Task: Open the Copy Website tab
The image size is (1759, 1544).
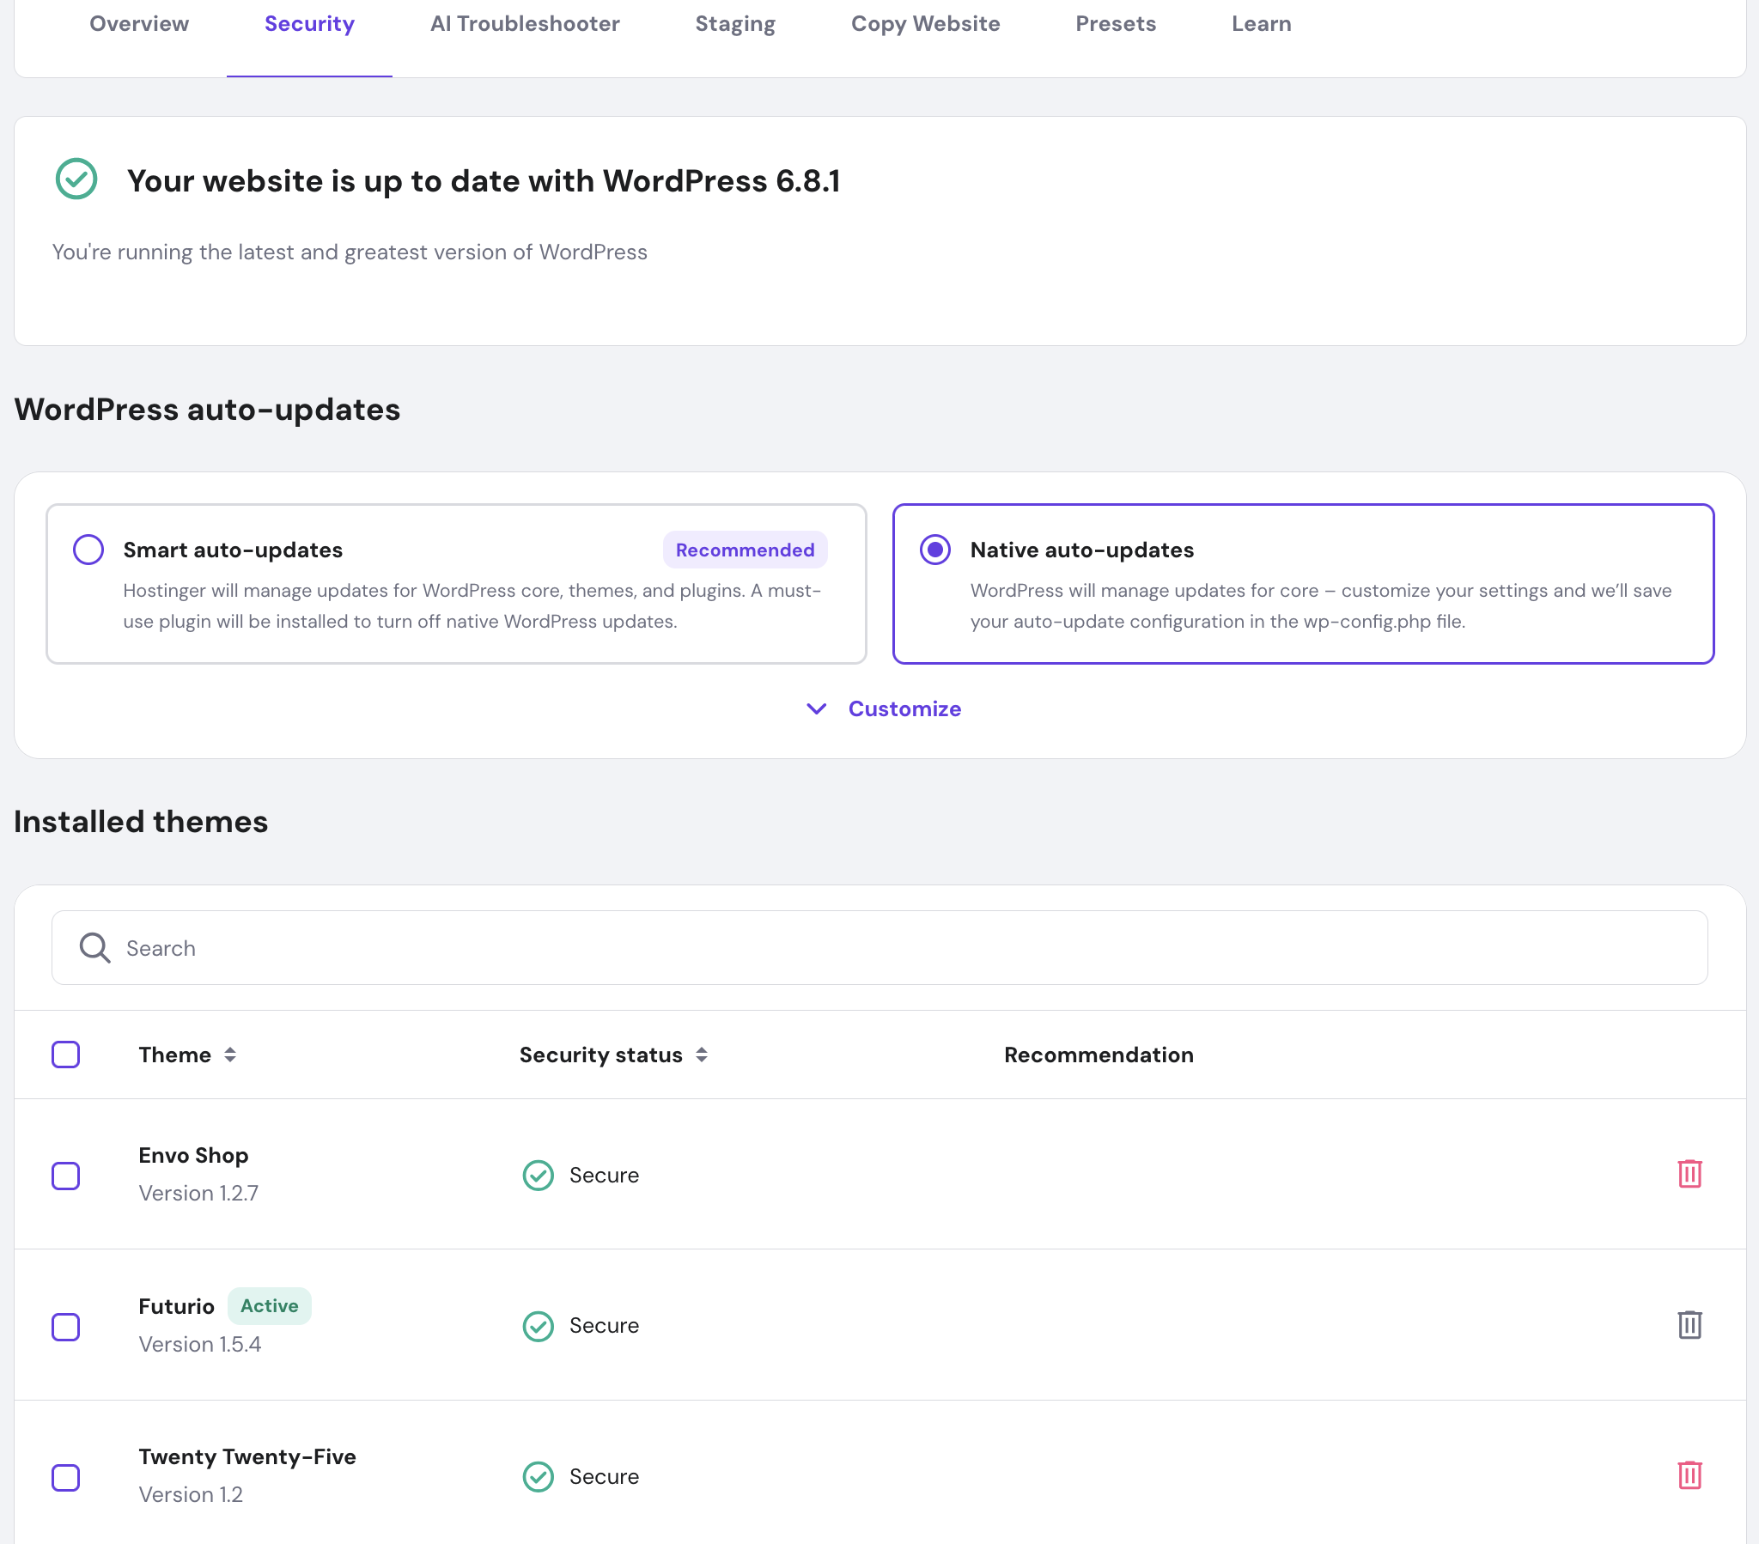Action: pos(925,23)
